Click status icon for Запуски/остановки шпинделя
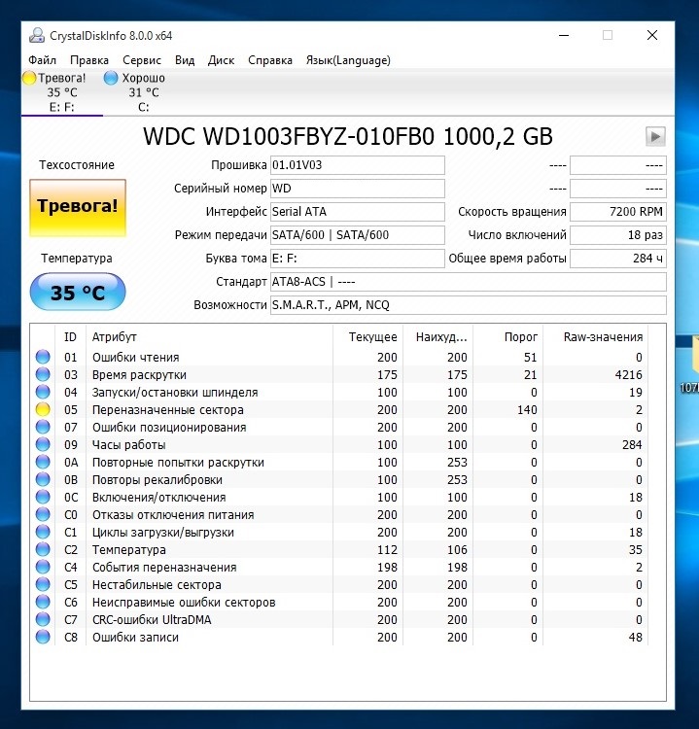The image size is (699, 729). (43, 392)
